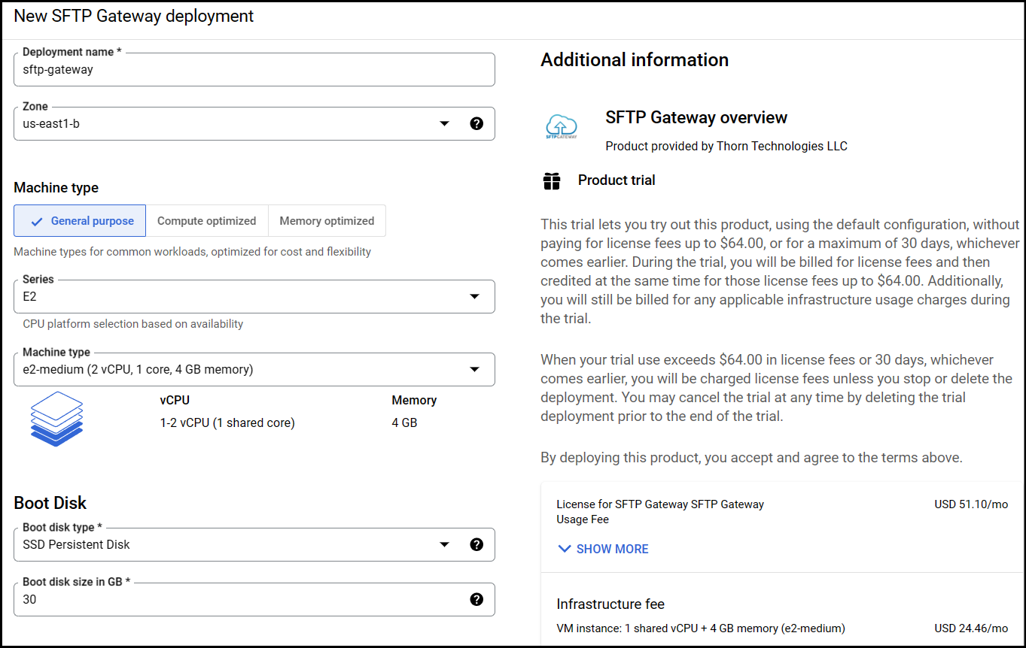Screen dimensions: 1026x648
Task: Click the '4 GB' memory value
Action: (x=404, y=423)
